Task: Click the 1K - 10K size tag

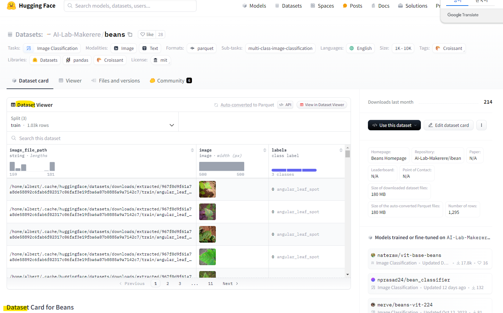Action: coord(403,48)
